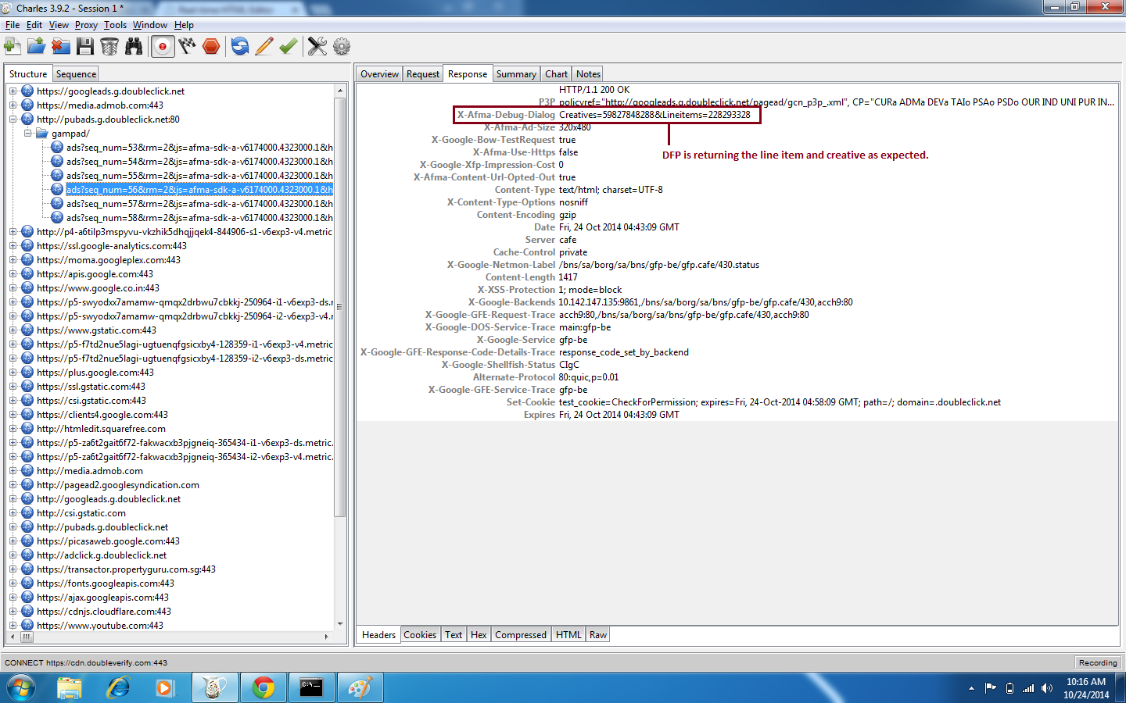Expand the media.admob.com:443 node

pyautogui.click(x=13, y=105)
